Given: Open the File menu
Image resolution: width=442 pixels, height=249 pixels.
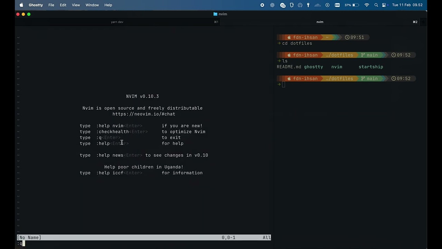Looking at the screenshot, I should [x=51, y=5].
